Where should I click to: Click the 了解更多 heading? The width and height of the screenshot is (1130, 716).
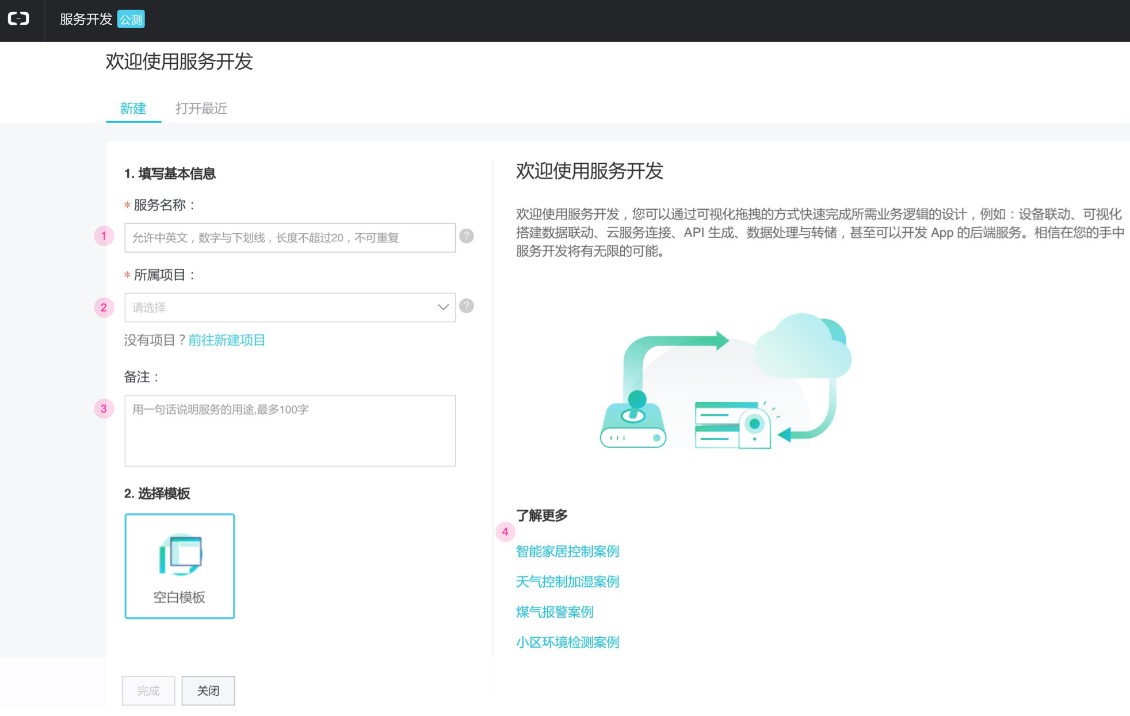click(542, 515)
